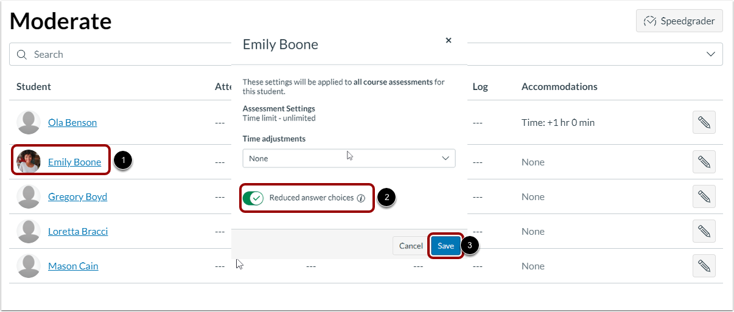The width and height of the screenshot is (734, 312).
Task: Cancel the accommodation dialog
Action: pos(411,246)
